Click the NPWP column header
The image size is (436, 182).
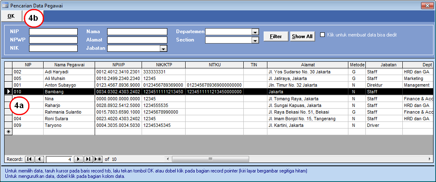[x=118, y=65]
